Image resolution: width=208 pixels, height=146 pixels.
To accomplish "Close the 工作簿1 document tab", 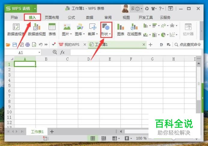I will (144, 45).
